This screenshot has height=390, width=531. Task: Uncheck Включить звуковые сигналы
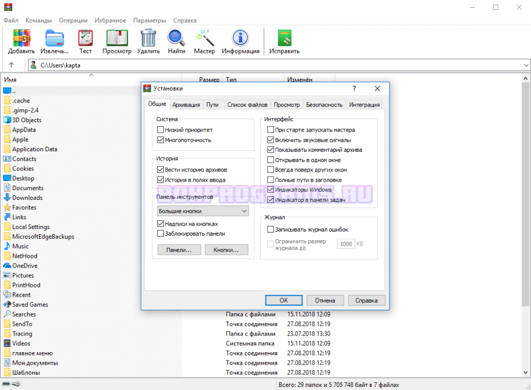coord(270,140)
